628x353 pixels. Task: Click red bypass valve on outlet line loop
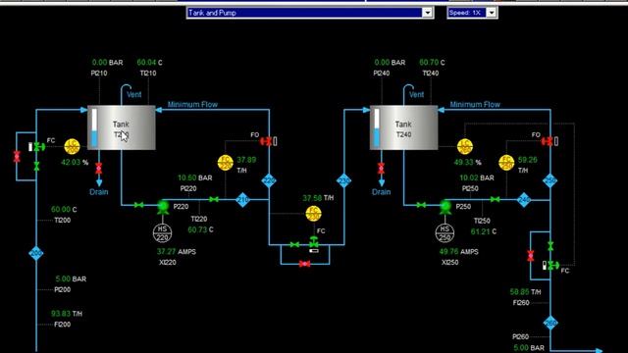pos(531,256)
